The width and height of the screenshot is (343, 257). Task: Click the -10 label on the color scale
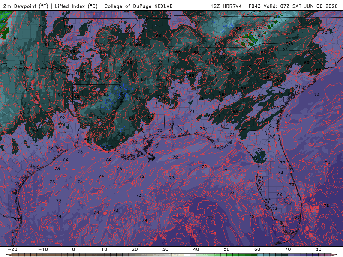point(43,249)
